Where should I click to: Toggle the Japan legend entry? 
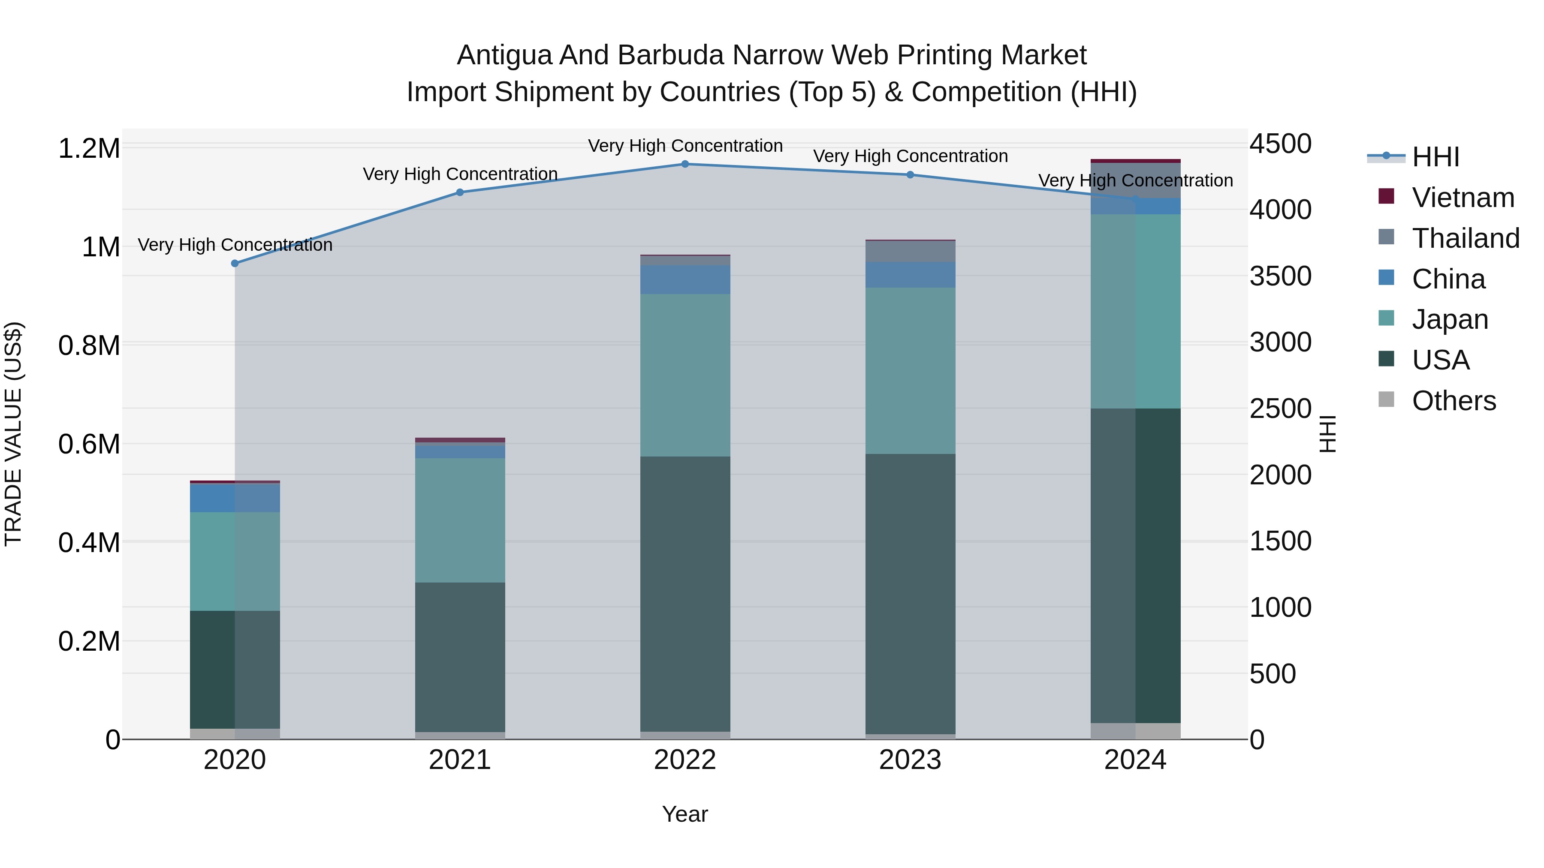click(x=1433, y=319)
